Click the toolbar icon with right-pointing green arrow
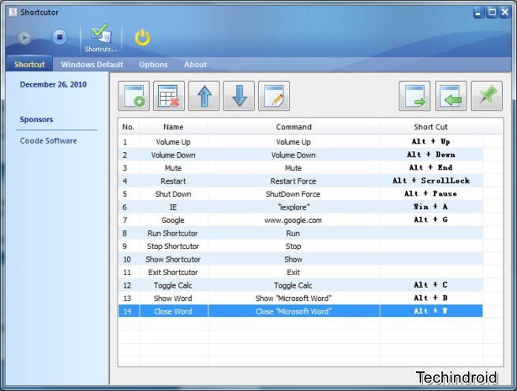 click(x=414, y=96)
